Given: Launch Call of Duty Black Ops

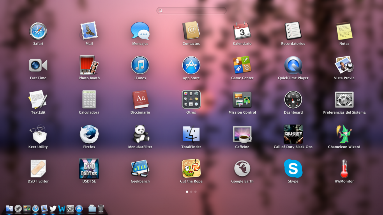Looking at the screenshot, I should point(293,134).
